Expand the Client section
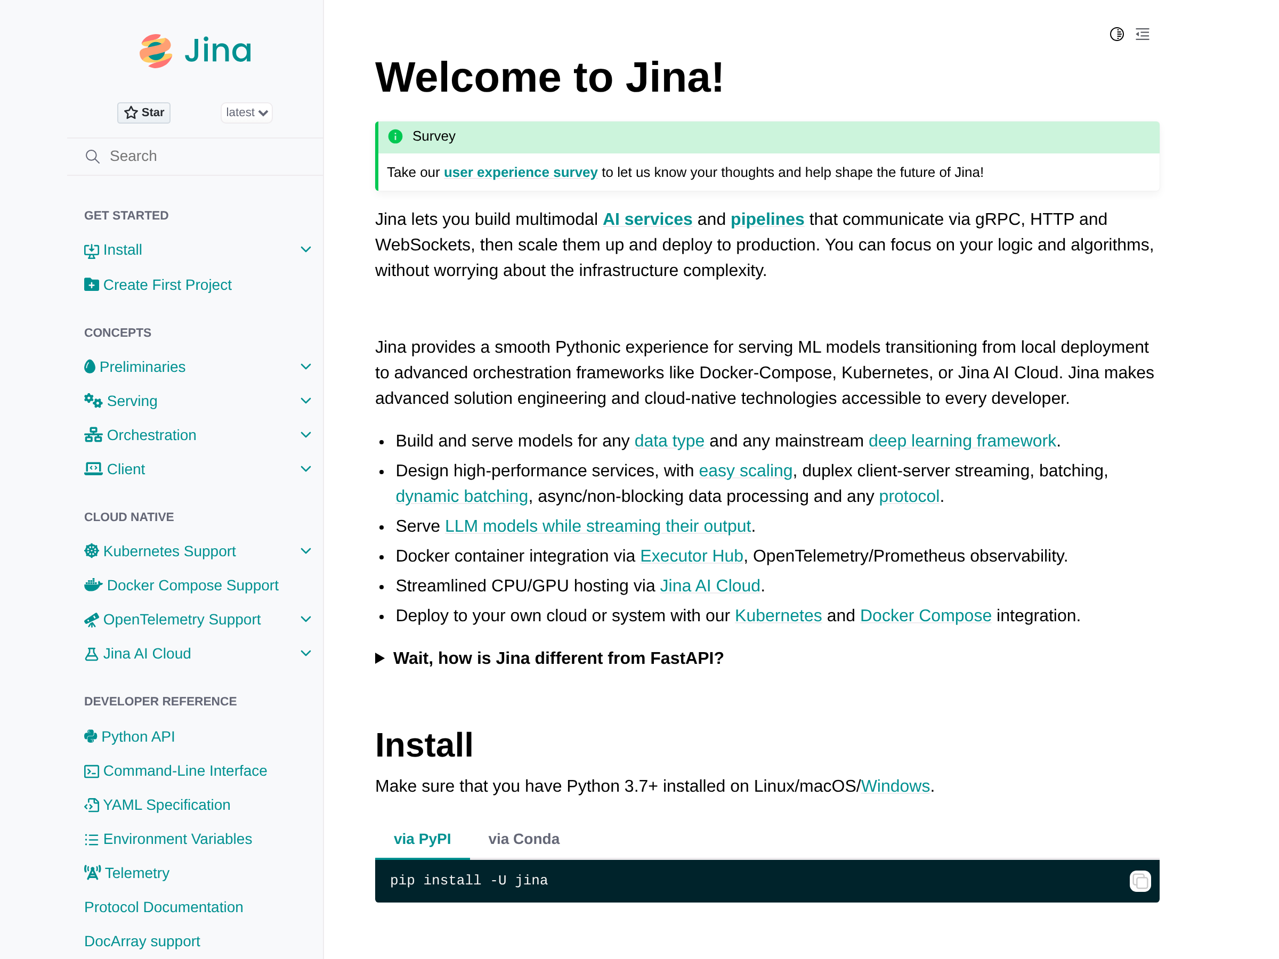Image resolution: width=1279 pixels, height=959 pixels. click(x=306, y=469)
